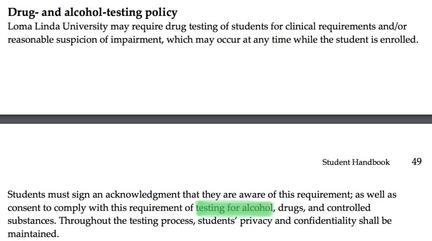
Task: Click the page number 49
Action: tap(416, 162)
